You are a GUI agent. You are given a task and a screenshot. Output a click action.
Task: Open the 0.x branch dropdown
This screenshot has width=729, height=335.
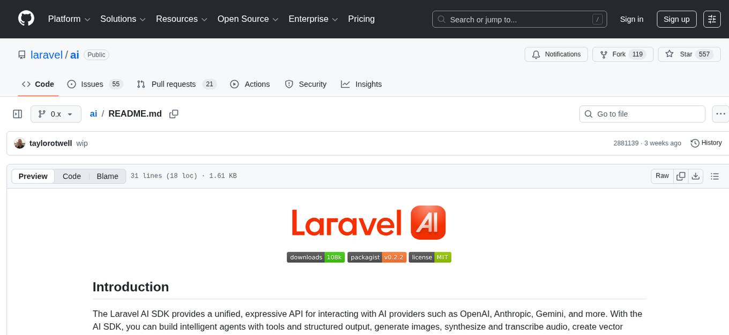(56, 114)
